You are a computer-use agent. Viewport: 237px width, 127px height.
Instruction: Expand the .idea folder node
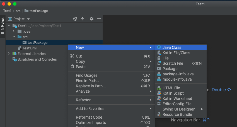click(14, 31)
